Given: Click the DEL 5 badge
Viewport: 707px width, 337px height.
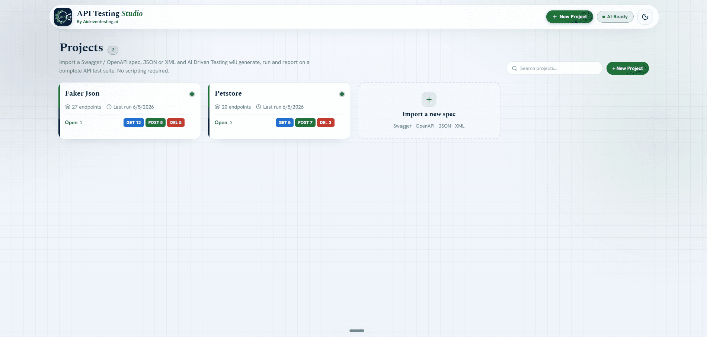Looking at the screenshot, I should click(176, 122).
